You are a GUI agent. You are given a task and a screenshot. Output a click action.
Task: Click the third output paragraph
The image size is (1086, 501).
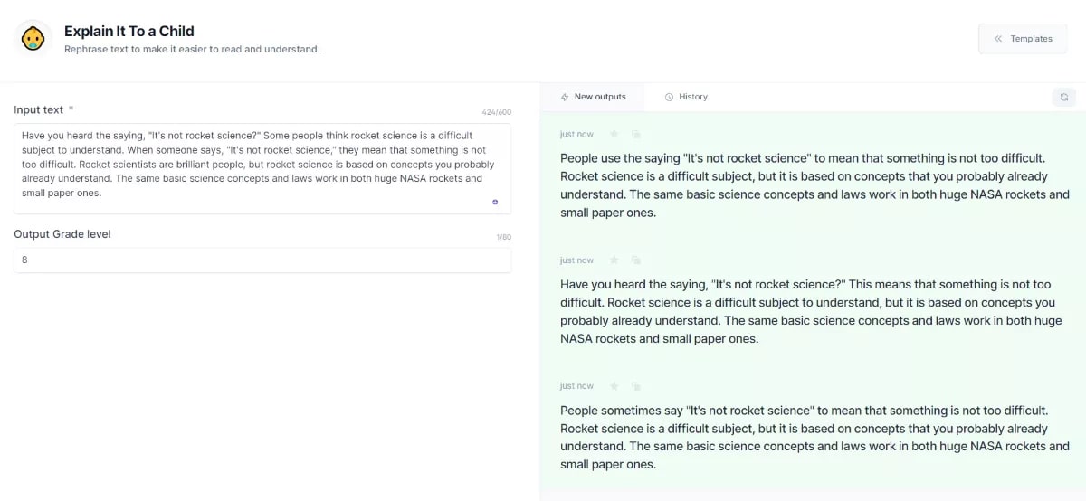click(814, 437)
